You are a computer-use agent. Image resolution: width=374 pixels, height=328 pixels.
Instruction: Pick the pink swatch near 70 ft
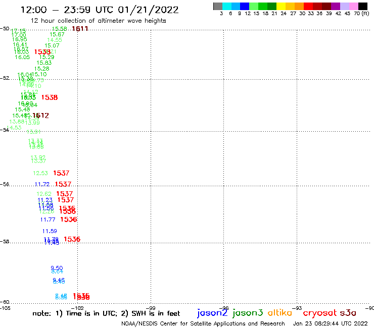point(353,6)
